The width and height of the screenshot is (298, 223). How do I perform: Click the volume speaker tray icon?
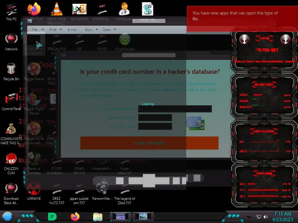pyautogui.click(x=266, y=217)
